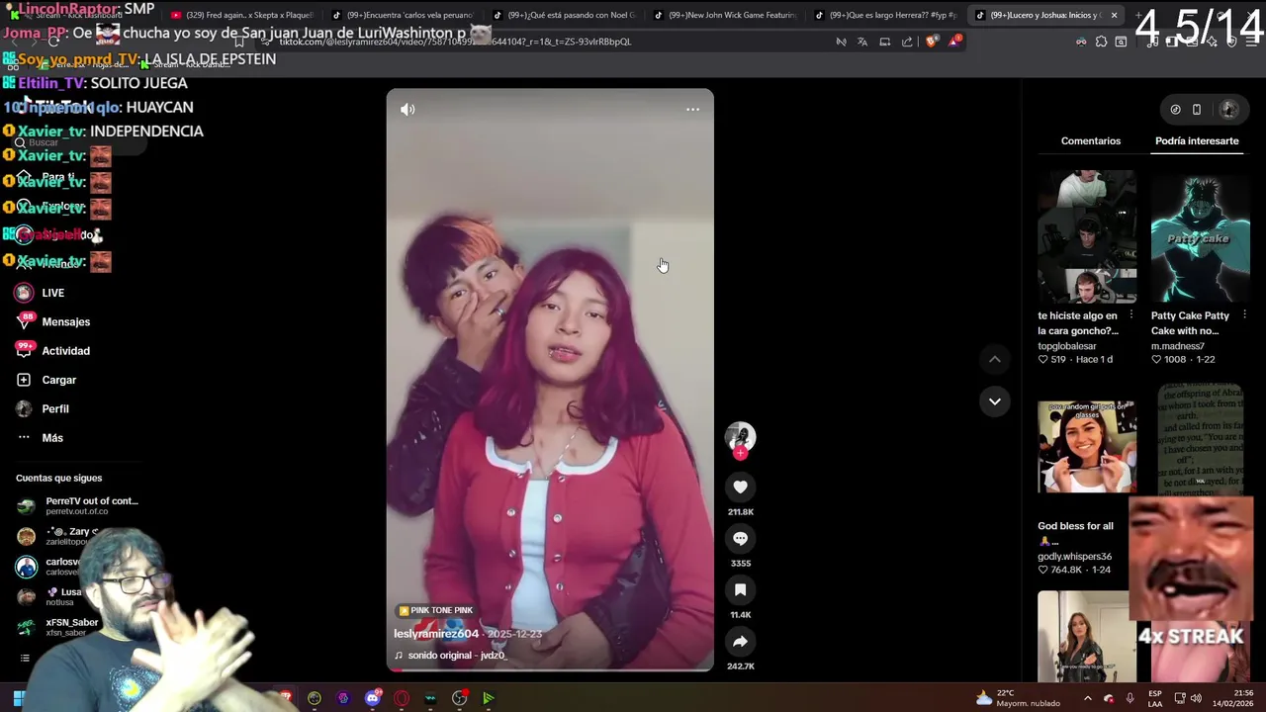Switch to the 'New John Wick Game' tab

point(726,15)
